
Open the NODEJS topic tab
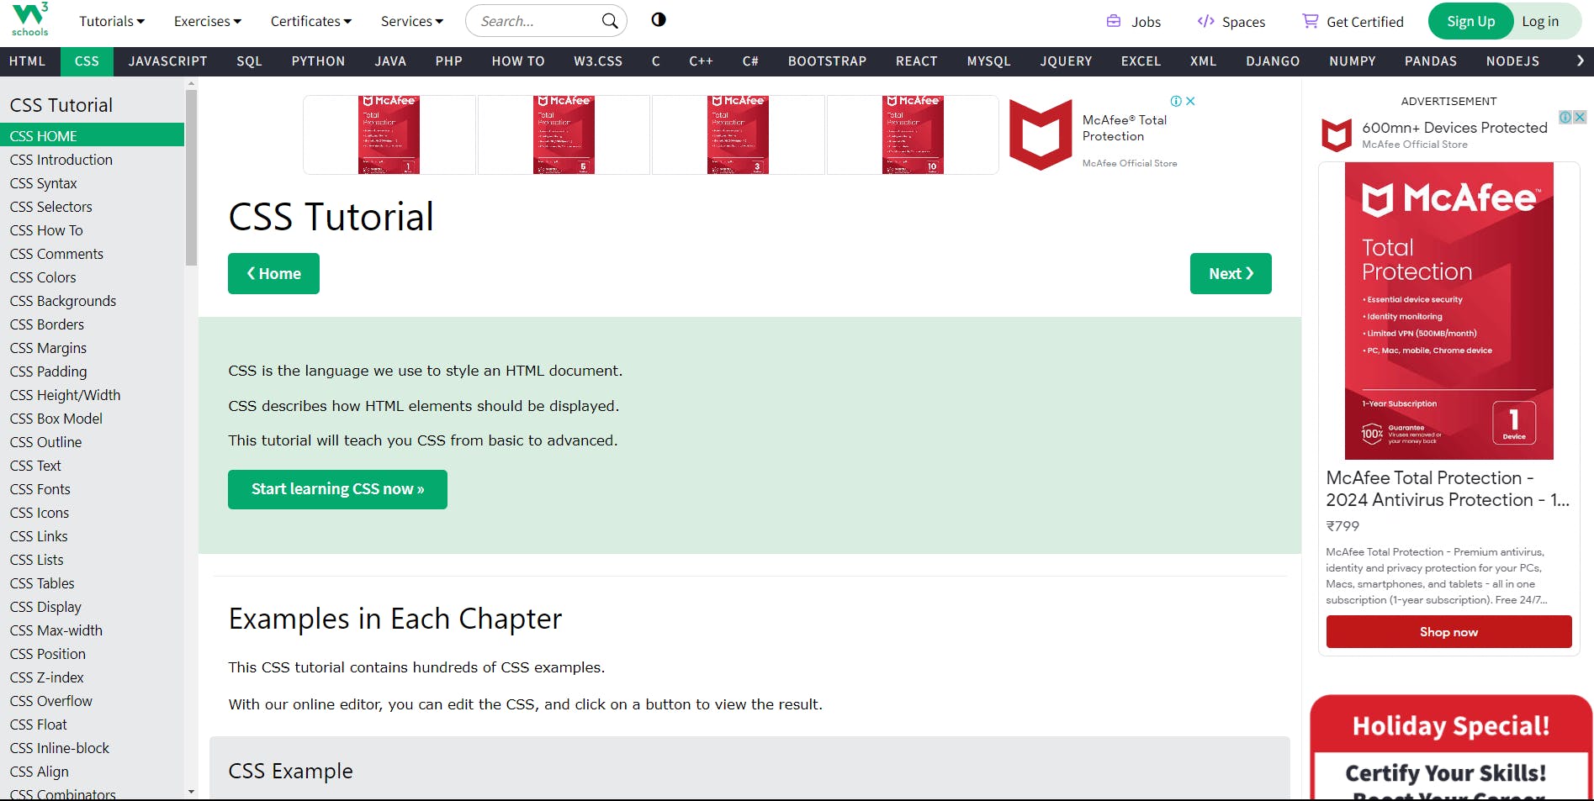1512,61
